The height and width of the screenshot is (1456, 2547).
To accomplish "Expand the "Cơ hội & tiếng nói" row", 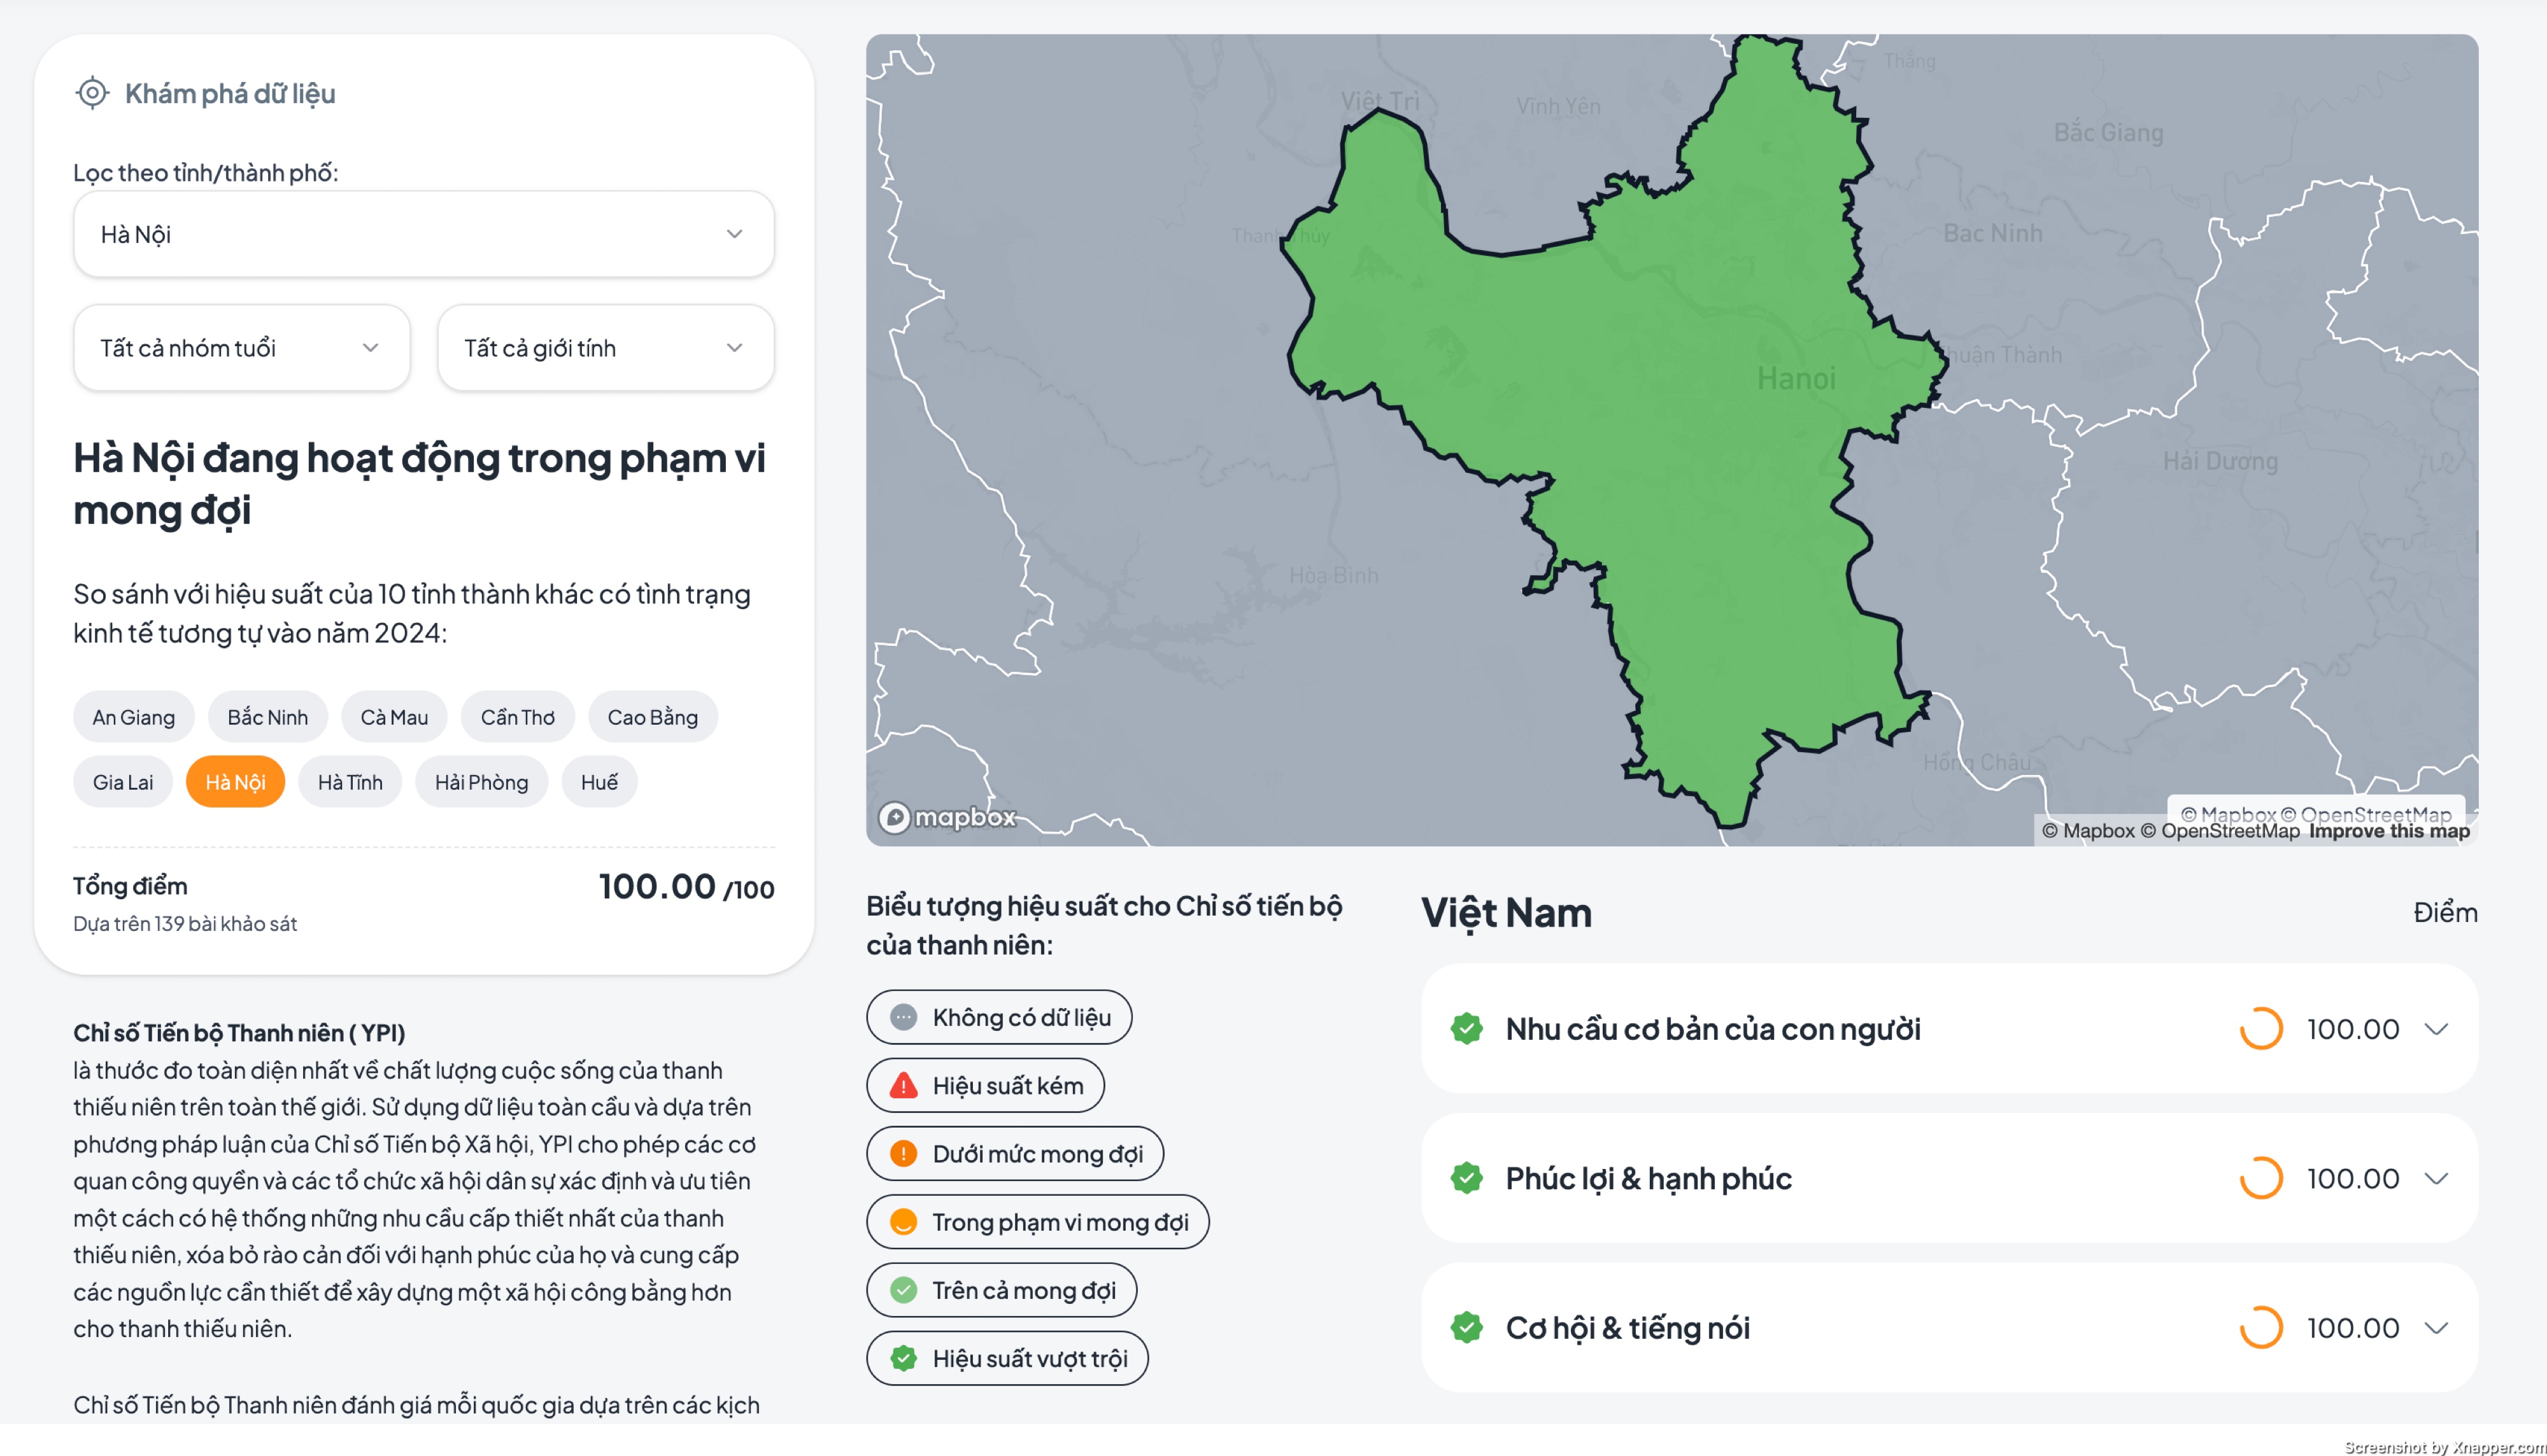I will point(2437,1328).
